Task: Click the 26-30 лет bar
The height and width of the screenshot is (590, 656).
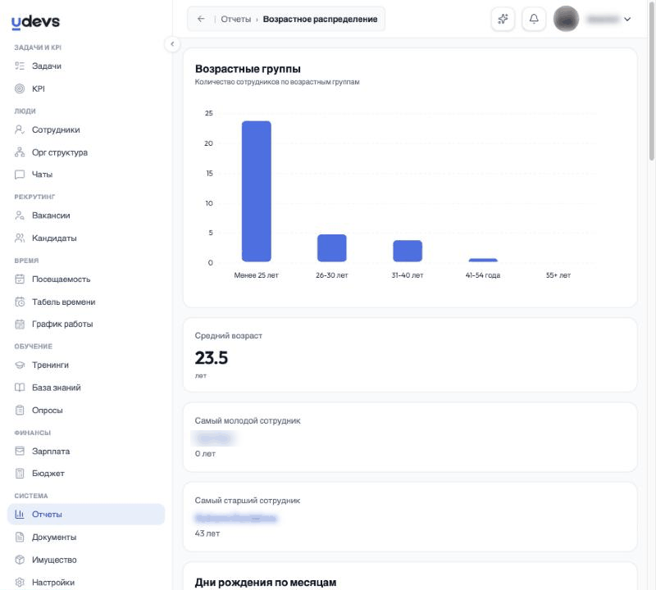Action: point(332,248)
